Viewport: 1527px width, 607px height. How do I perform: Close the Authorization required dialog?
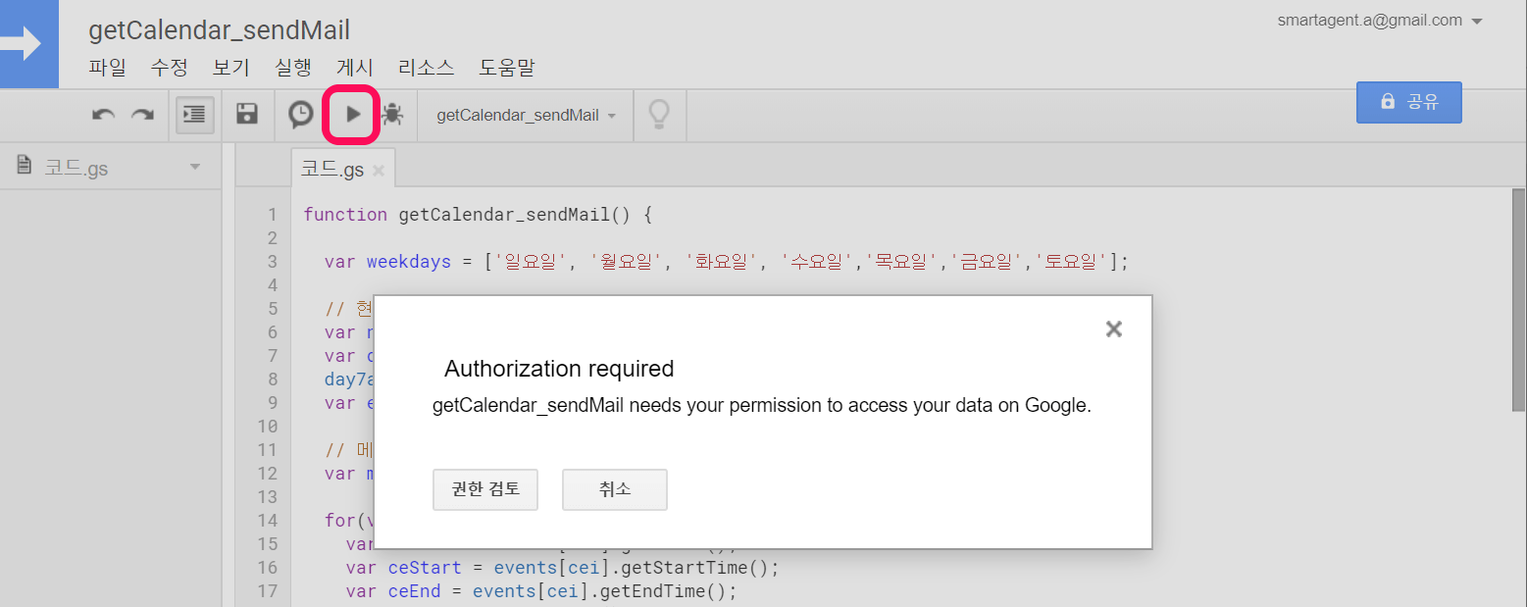click(x=1113, y=329)
